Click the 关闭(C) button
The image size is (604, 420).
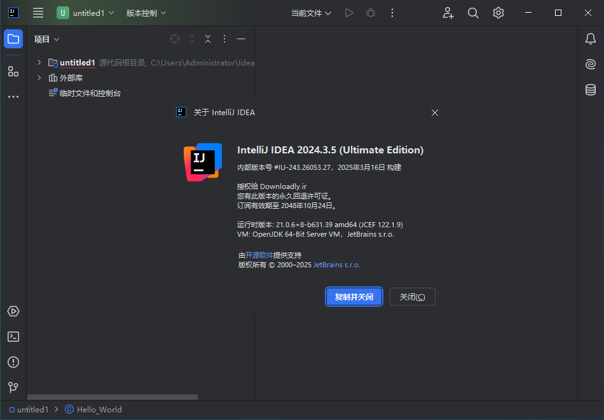[x=413, y=297]
